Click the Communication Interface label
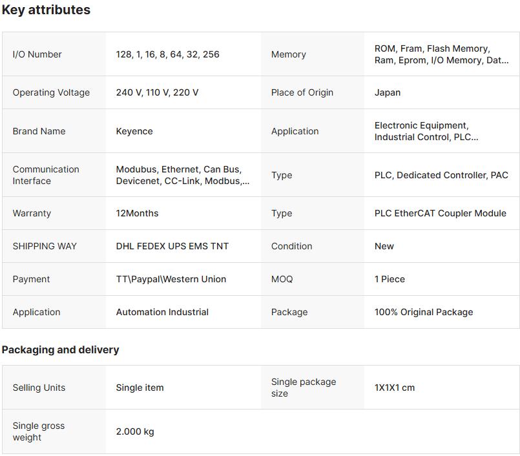This screenshot has height=456, width=520. (x=46, y=175)
